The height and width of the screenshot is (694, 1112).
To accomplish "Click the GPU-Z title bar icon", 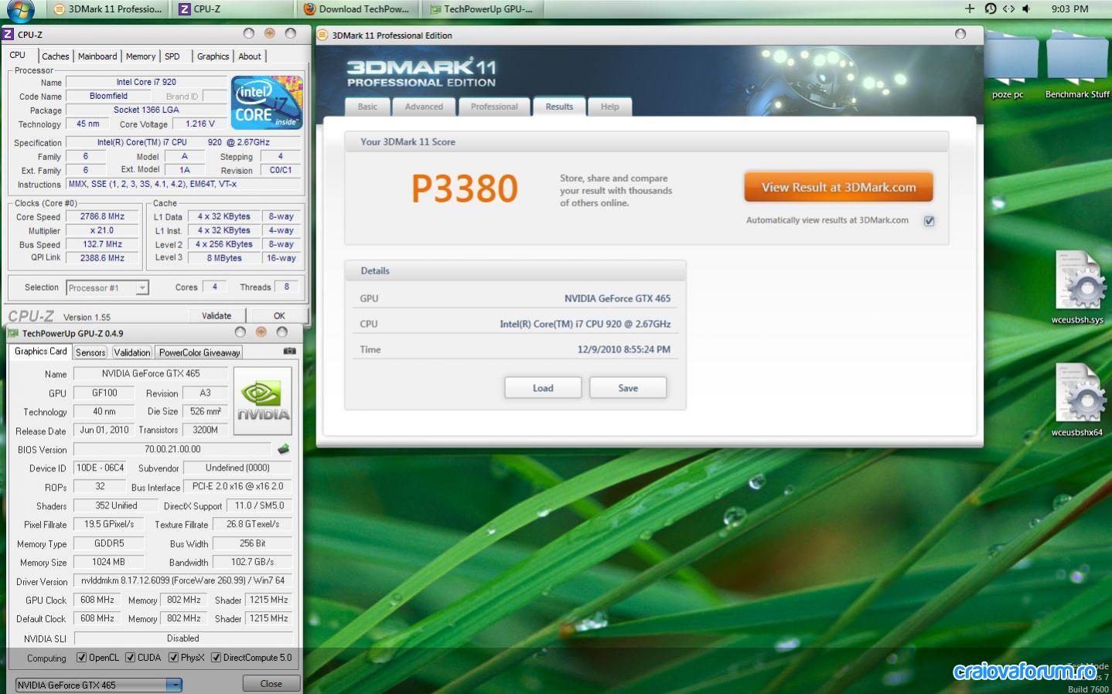I will click(x=13, y=333).
